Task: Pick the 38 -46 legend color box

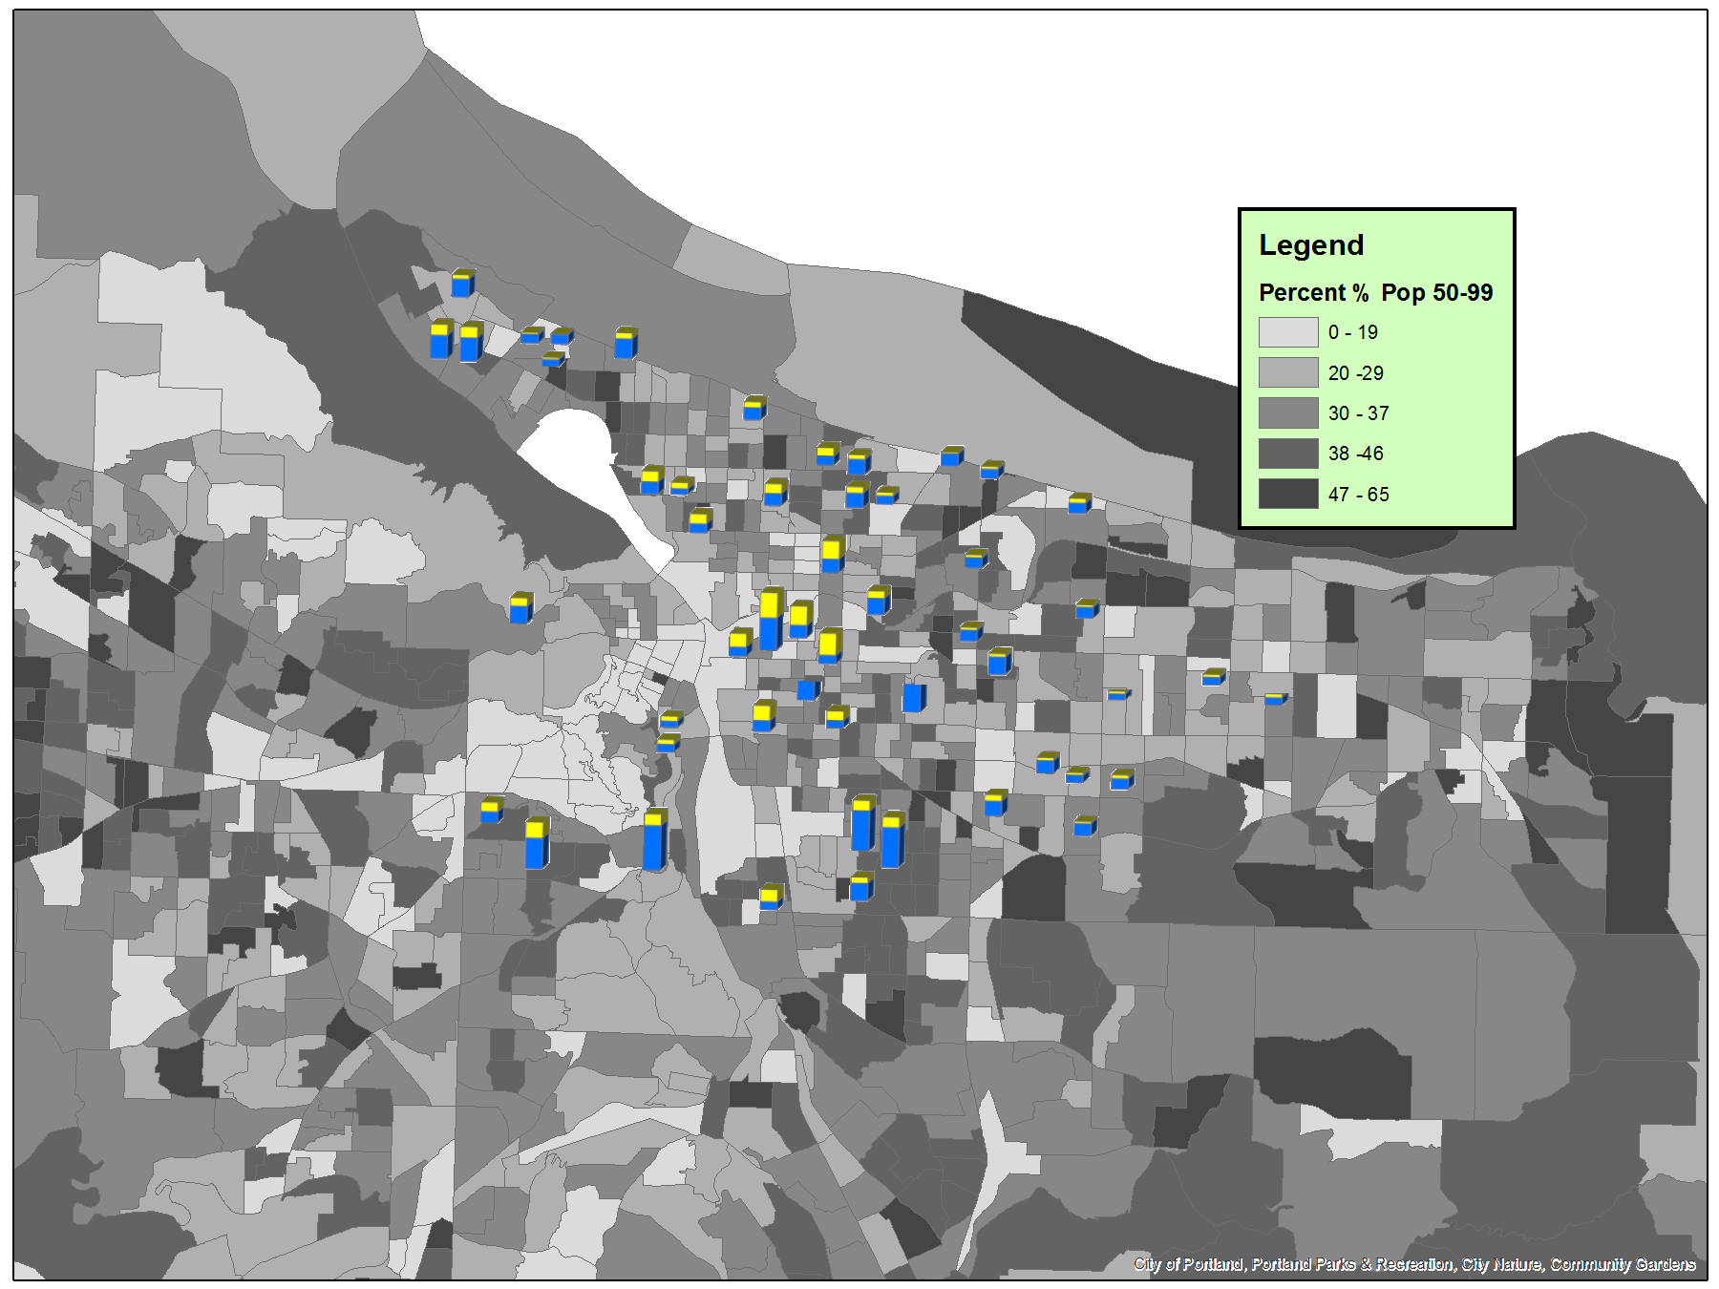Action: (1287, 454)
